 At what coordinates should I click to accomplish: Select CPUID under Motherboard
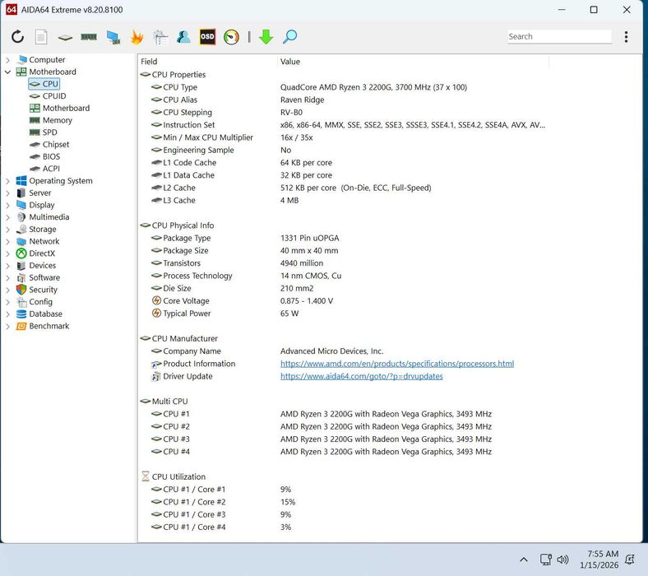point(48,96)
